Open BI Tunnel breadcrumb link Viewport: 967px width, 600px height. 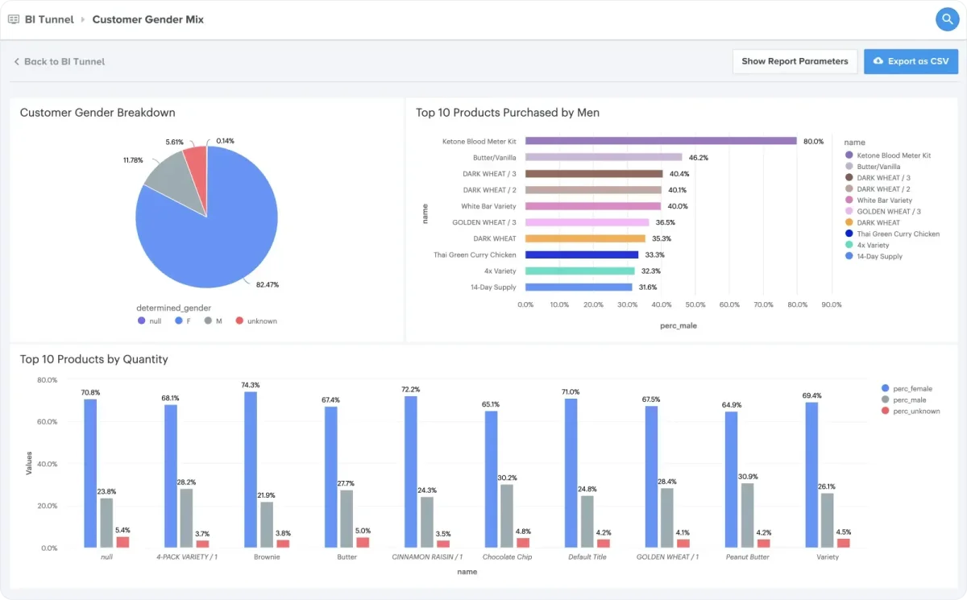click(49, 19)
